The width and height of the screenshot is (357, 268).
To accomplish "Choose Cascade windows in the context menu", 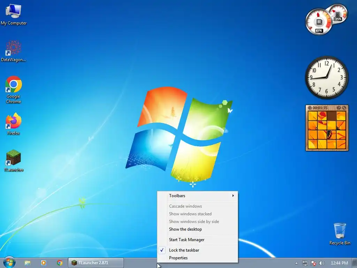I will (x=198, y=206).
